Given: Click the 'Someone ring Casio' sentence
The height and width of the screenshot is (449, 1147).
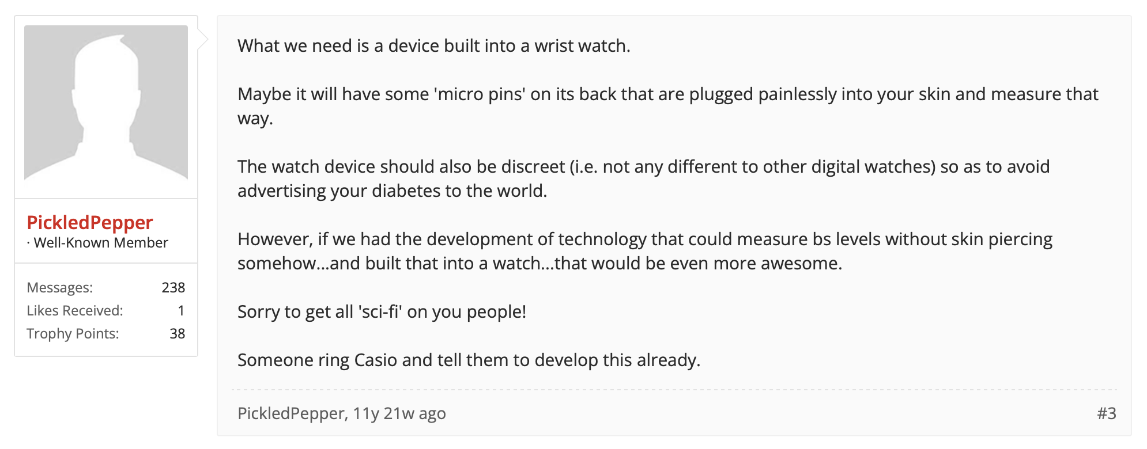Looking at the screenshot, I should 469,360.
